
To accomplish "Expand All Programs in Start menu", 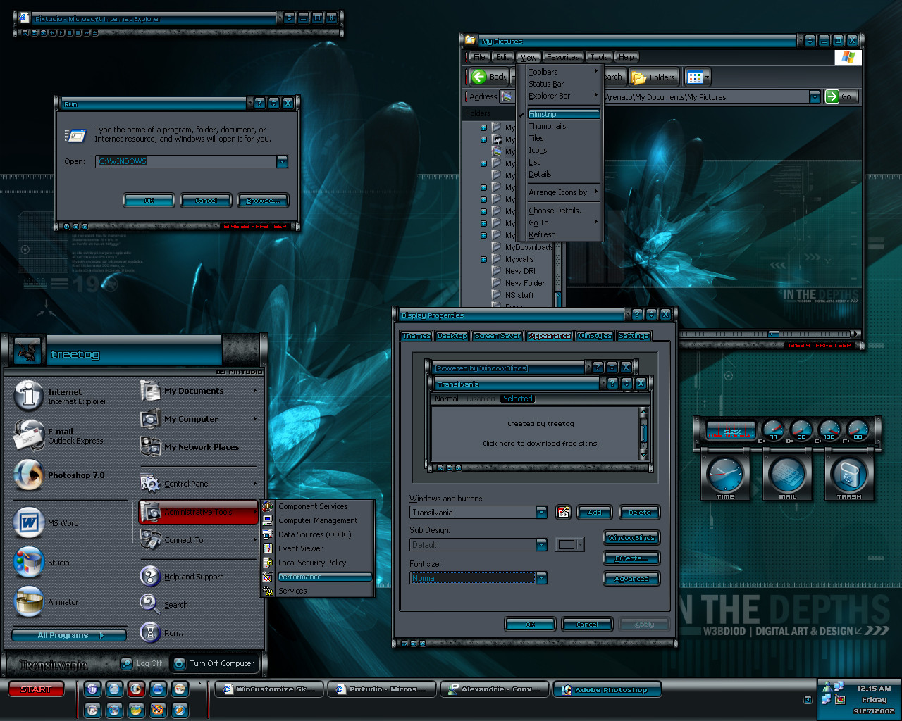I will [x=69, y=635].
